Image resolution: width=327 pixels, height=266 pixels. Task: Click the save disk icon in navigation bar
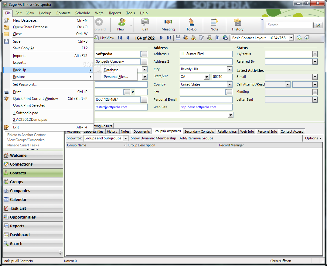click(178, 38)
